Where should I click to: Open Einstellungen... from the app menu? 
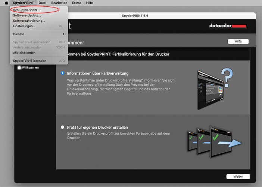click(24, 26)
